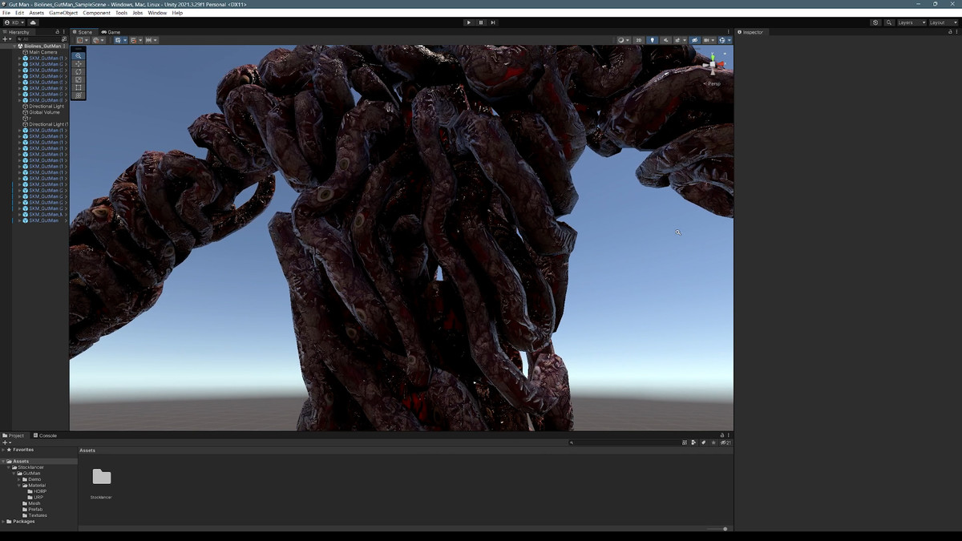Open the GameObject menu
Screen dimensions: 962x541
(63, 13)
